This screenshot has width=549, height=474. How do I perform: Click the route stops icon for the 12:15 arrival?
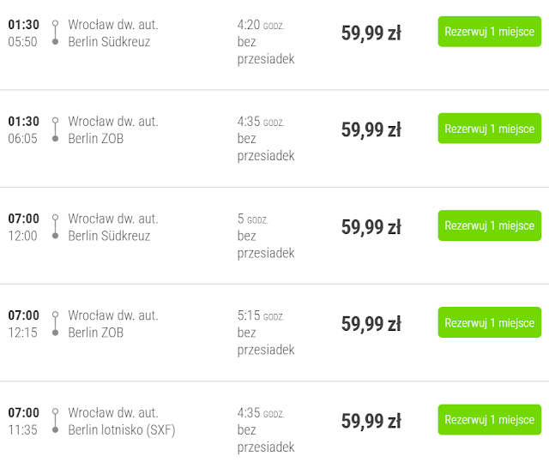pyautogui.click(x=55, y=323)
